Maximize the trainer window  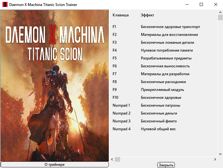201,4
